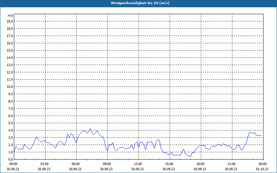
Task: Select the '5,0' y-axis label
Action: click(x=11, y=123)
